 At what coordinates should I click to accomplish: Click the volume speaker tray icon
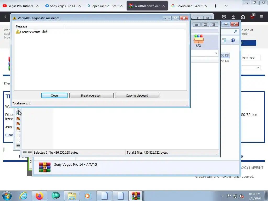(242, 196)
